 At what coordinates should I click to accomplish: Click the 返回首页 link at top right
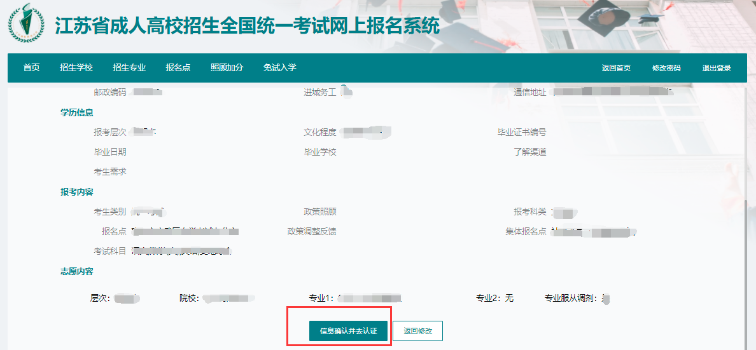616,69
